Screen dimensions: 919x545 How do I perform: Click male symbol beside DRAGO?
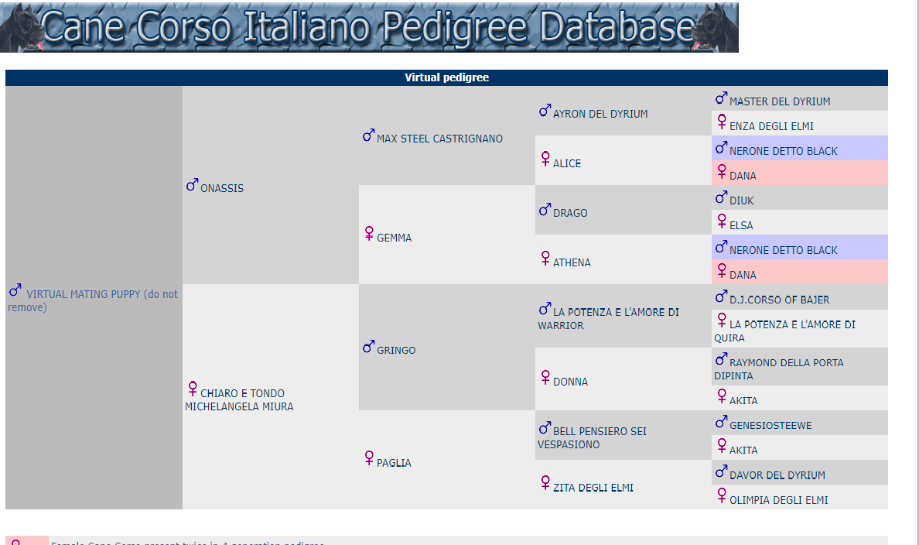tap(545, 210)
